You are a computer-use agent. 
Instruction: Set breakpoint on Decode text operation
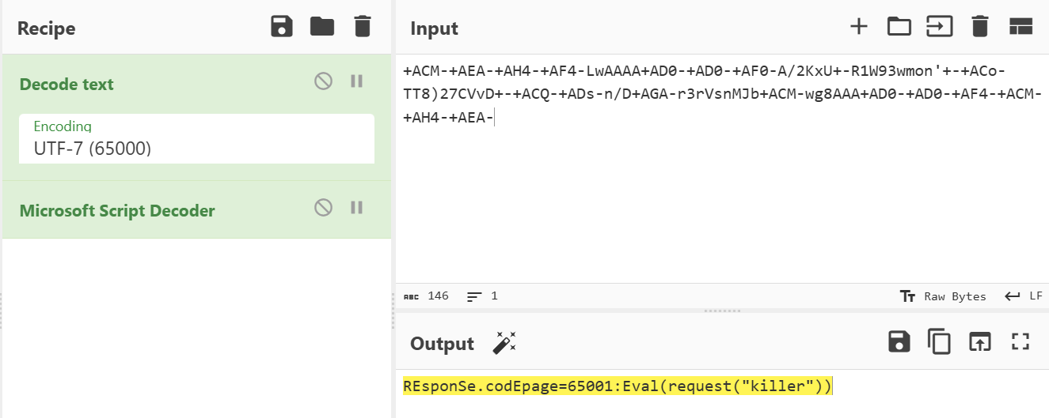(x=357, y=81)
